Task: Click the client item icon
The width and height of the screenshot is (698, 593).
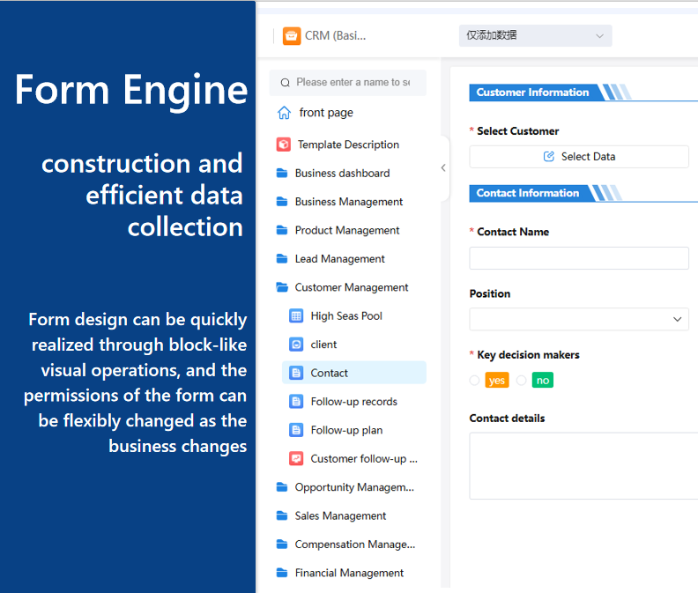Action: tap(296, 345)
